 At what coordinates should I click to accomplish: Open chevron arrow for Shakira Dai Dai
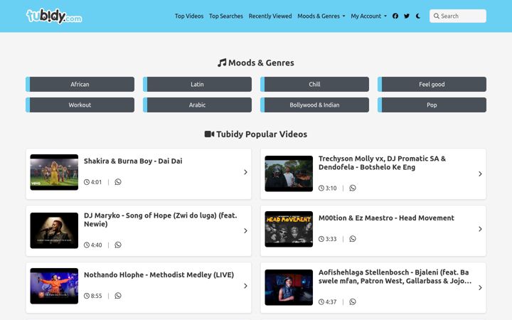click(245, 172)
